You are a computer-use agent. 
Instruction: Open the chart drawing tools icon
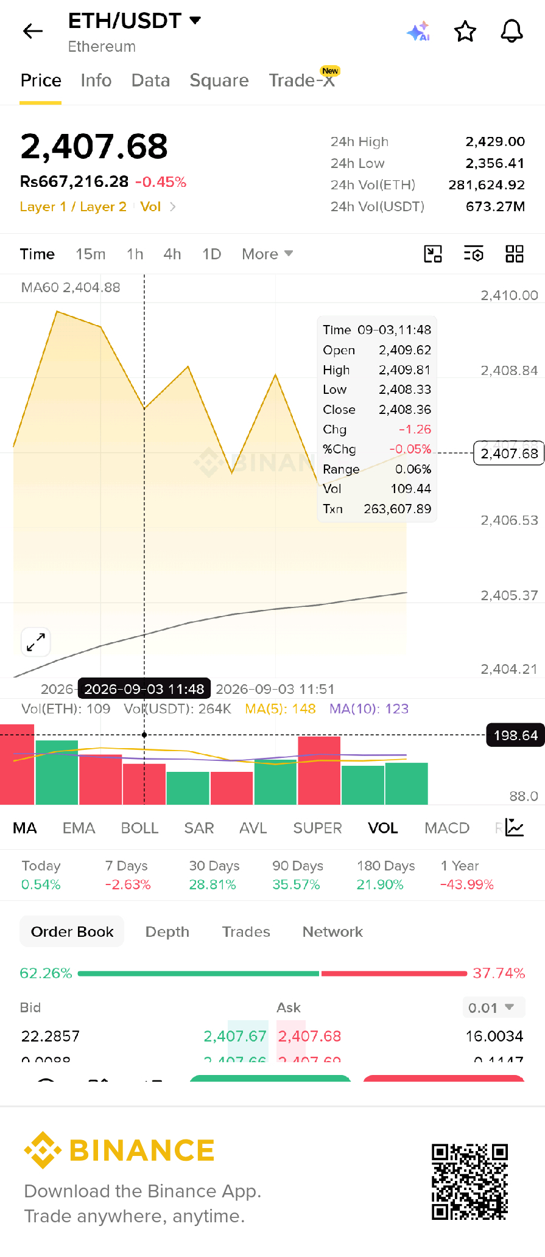[433, 254]
